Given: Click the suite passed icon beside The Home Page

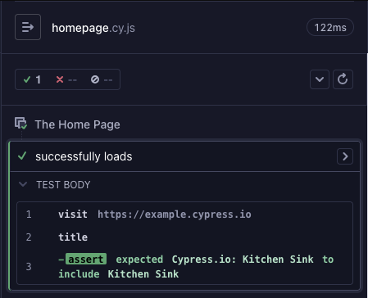Looking at the screenshot, I should click(20, 124).
